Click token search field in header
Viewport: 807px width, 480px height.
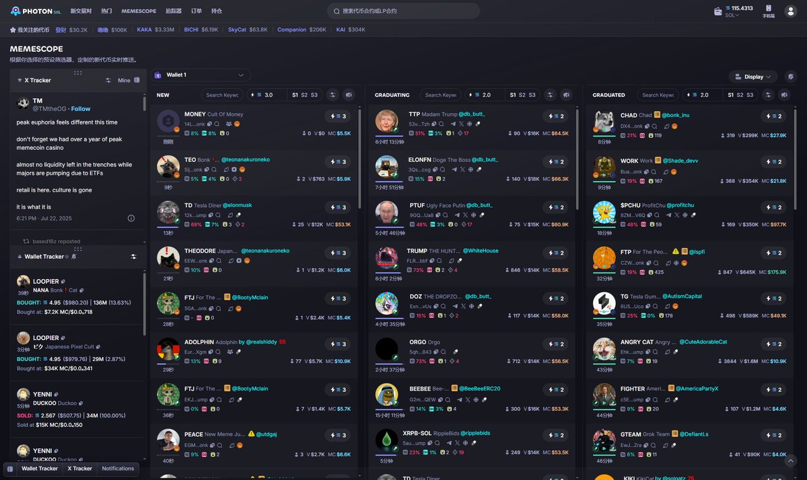tap(404, 11)
